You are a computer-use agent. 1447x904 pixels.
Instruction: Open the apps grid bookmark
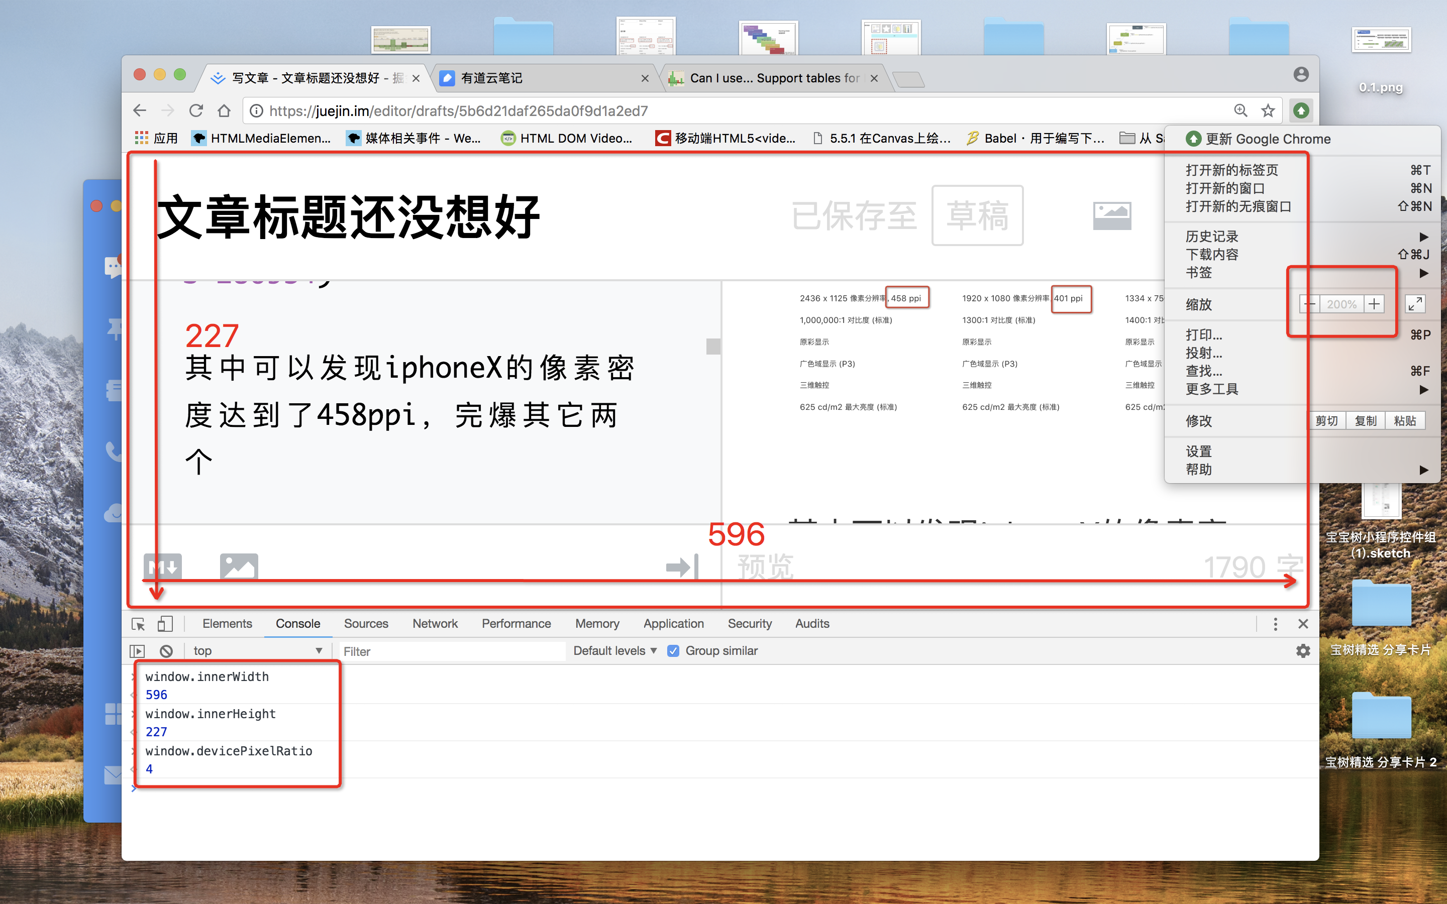tap(156, 138)
